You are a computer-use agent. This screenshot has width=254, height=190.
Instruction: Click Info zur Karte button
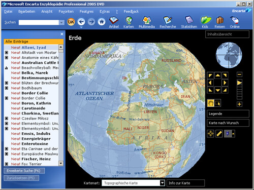coord(185,183)
